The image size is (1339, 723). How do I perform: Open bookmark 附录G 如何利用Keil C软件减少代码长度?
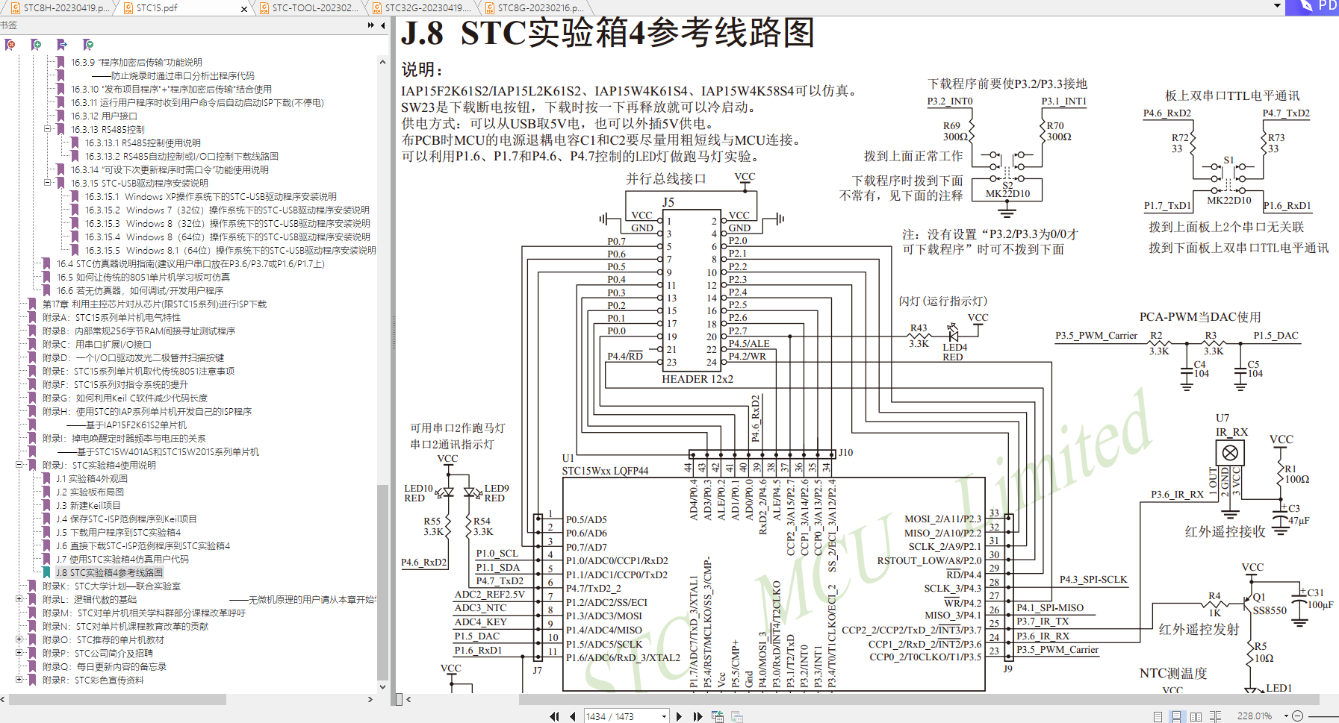tap(125, 398)
